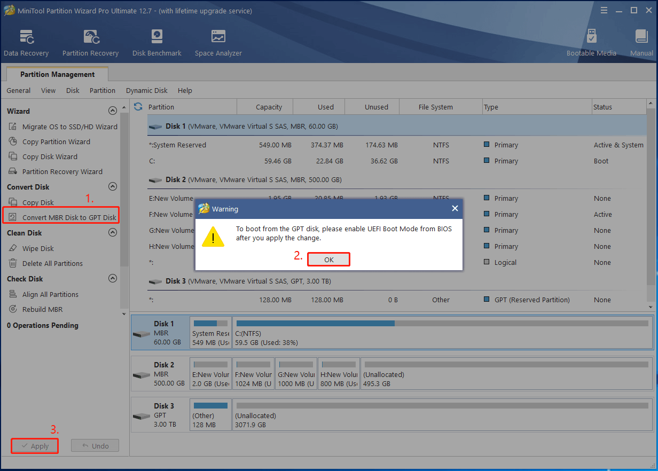Refresh the partition list icon
The image size is (658, 471).
tap(138, 107)
